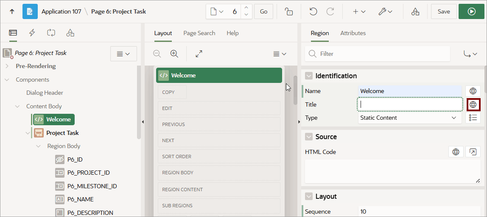The image size is (487, 217).
Task: Click the property Filter search field
Action: [x=378, y=54]
